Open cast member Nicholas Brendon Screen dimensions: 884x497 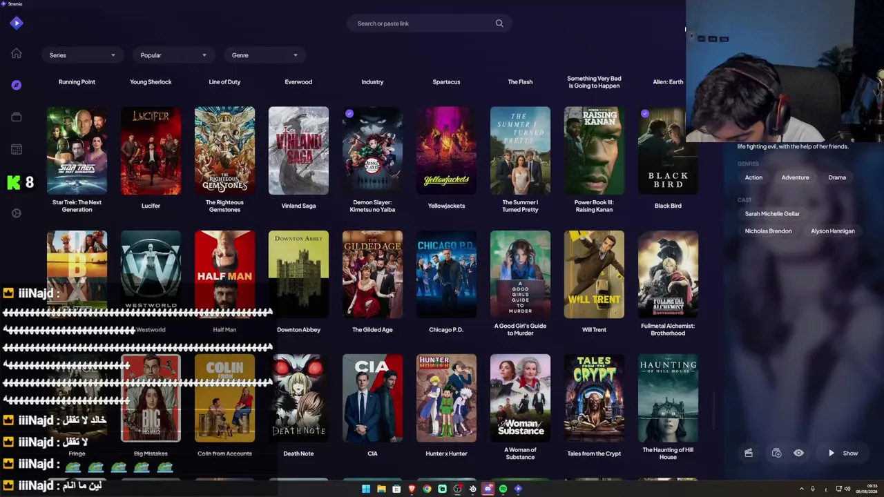coord(768,231)
